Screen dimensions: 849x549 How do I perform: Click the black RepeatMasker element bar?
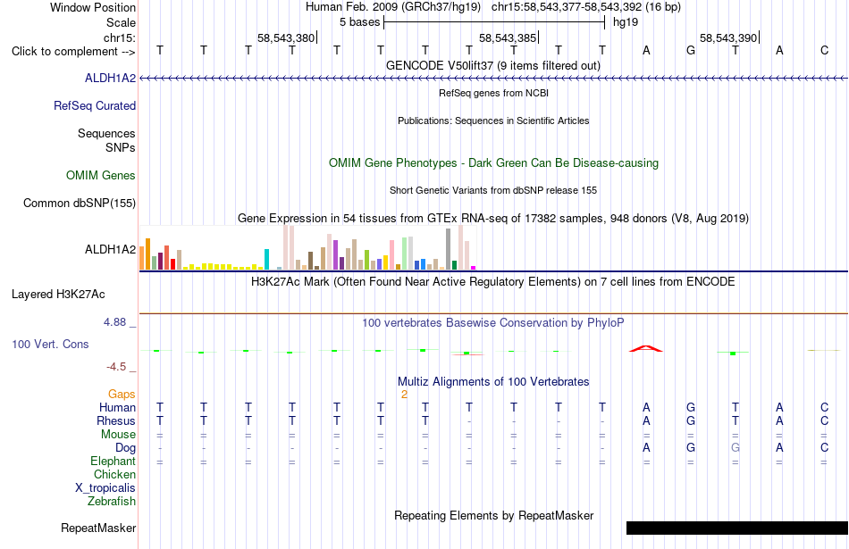click(737, 528)
